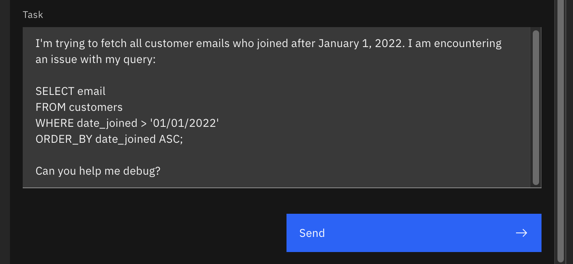Click date_joined in the WHERE clause

[107, 123]
